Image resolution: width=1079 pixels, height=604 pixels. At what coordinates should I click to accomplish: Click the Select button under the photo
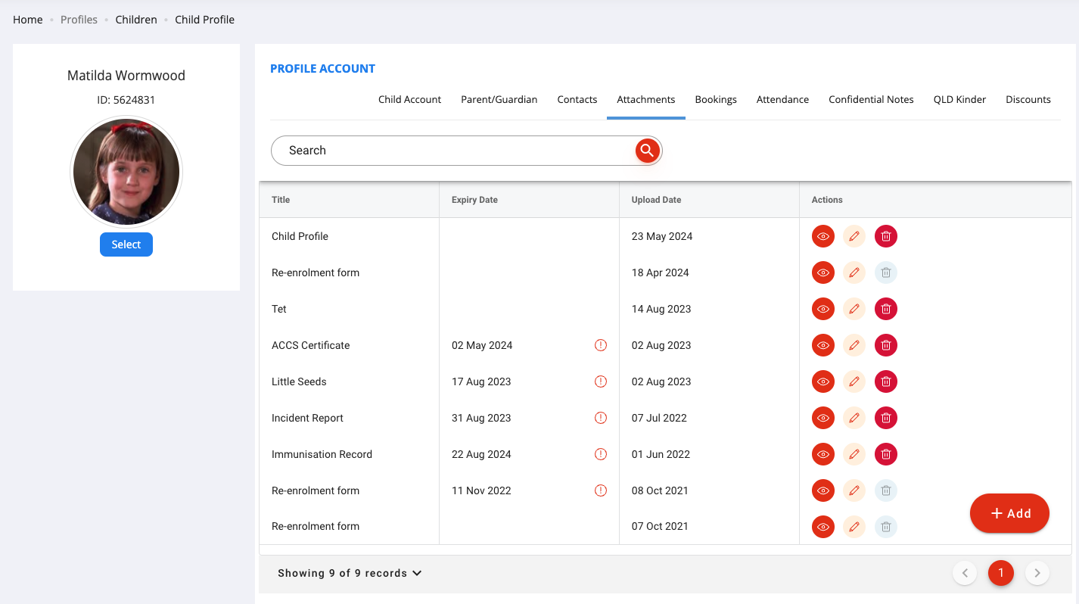(126, 244)
